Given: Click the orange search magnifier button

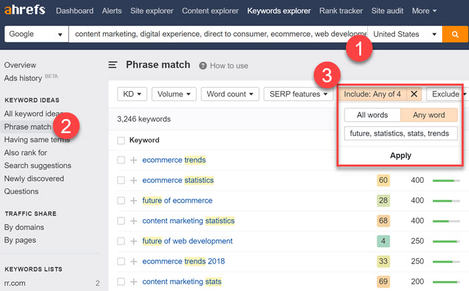Looking at the screenshot, I should coord(456,34).
